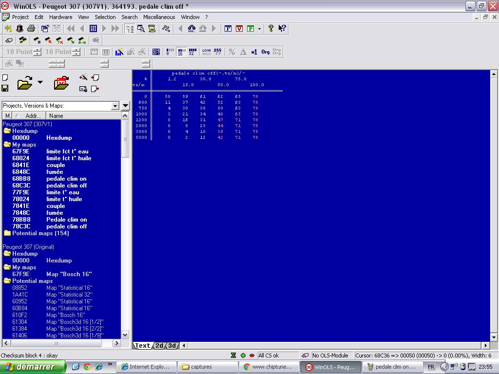The width and height of the screenshot is (499, 374).
Task: Switch to the 3d view tab
Action: (x=172, y=346)
